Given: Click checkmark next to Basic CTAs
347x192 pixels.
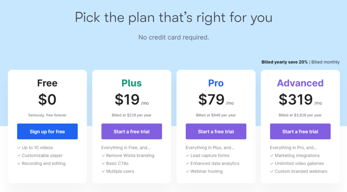Looking at the screenshot, I should click(x=103, y=163).
